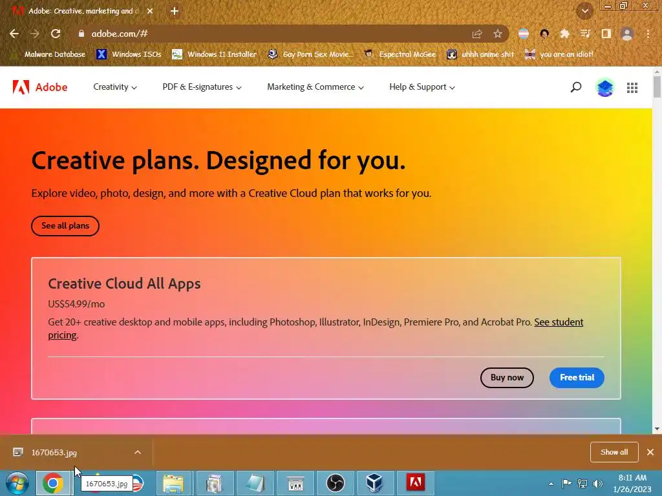Open the Espectral McGee bookmark
The width and height of the screenshot is (662, 496).
(x=400, y=54)
